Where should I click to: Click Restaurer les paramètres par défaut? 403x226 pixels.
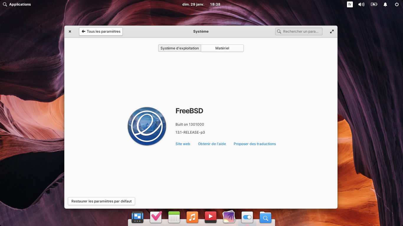101,201
